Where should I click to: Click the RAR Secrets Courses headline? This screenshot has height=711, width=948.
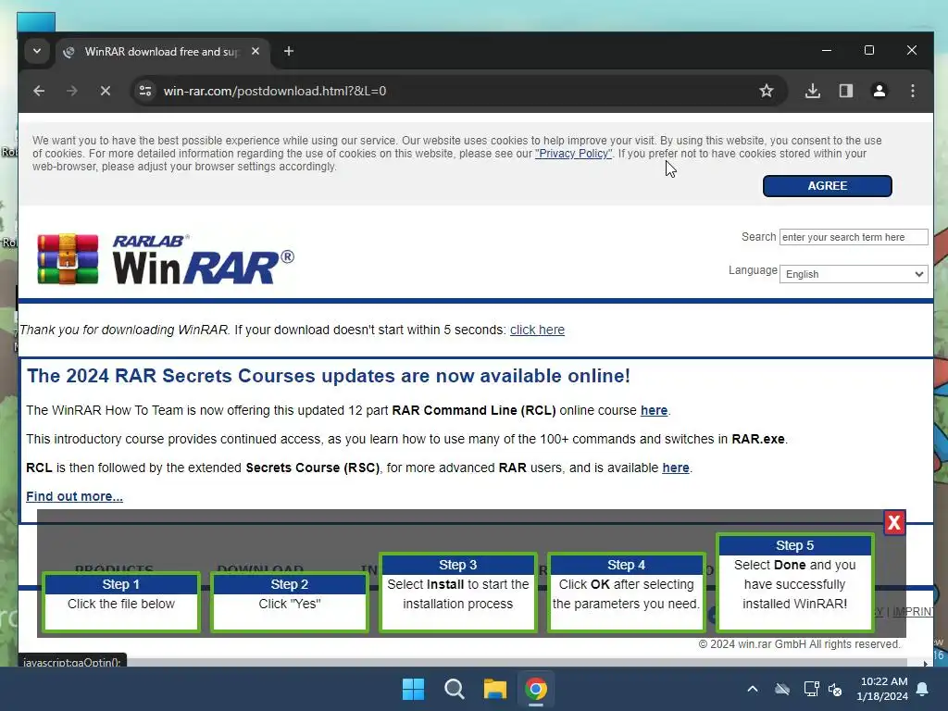(329, 376)
